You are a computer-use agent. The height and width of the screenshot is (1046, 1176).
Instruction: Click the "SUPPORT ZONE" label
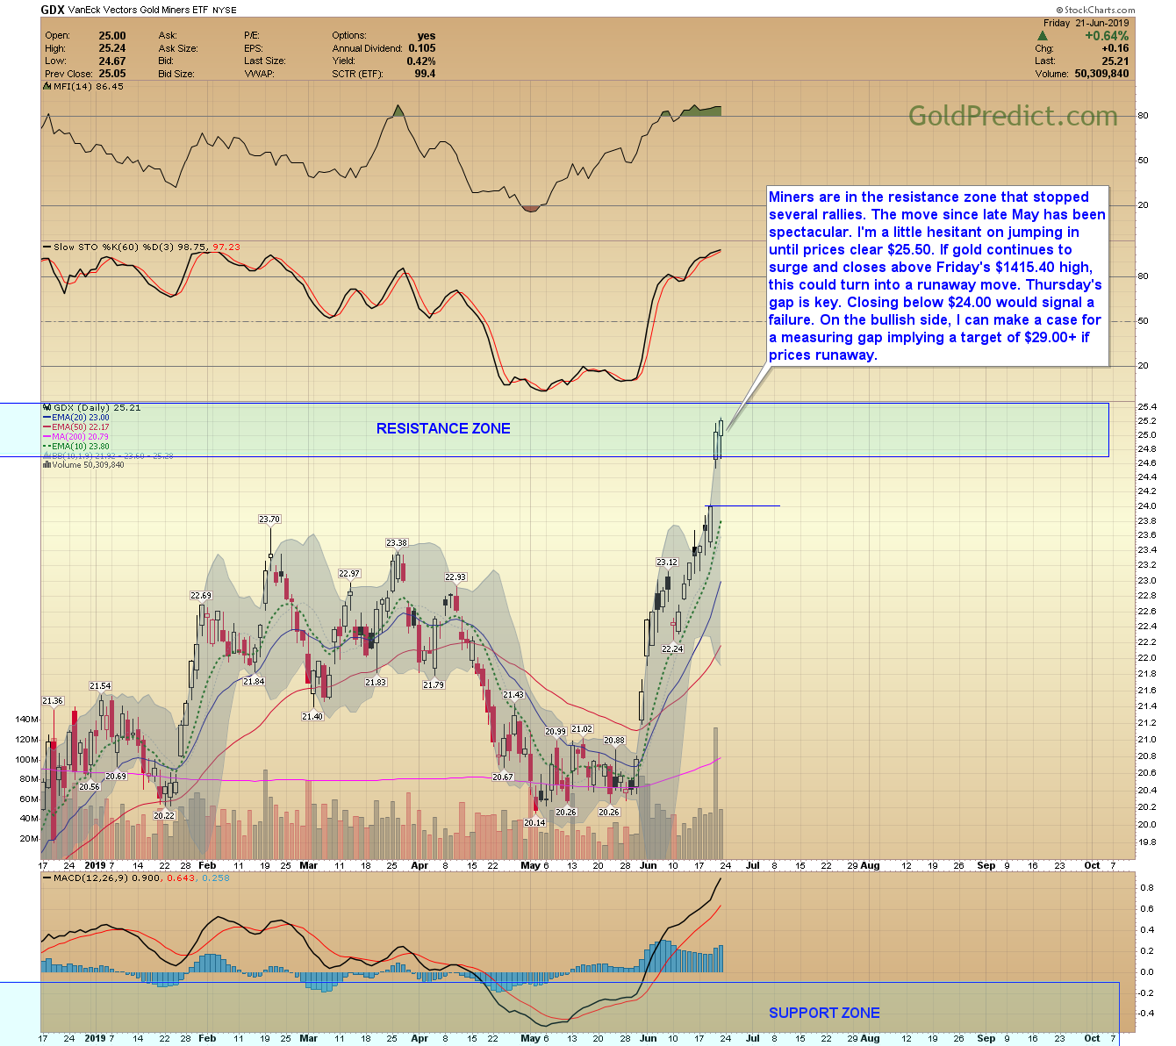(x=824, y=1013)
